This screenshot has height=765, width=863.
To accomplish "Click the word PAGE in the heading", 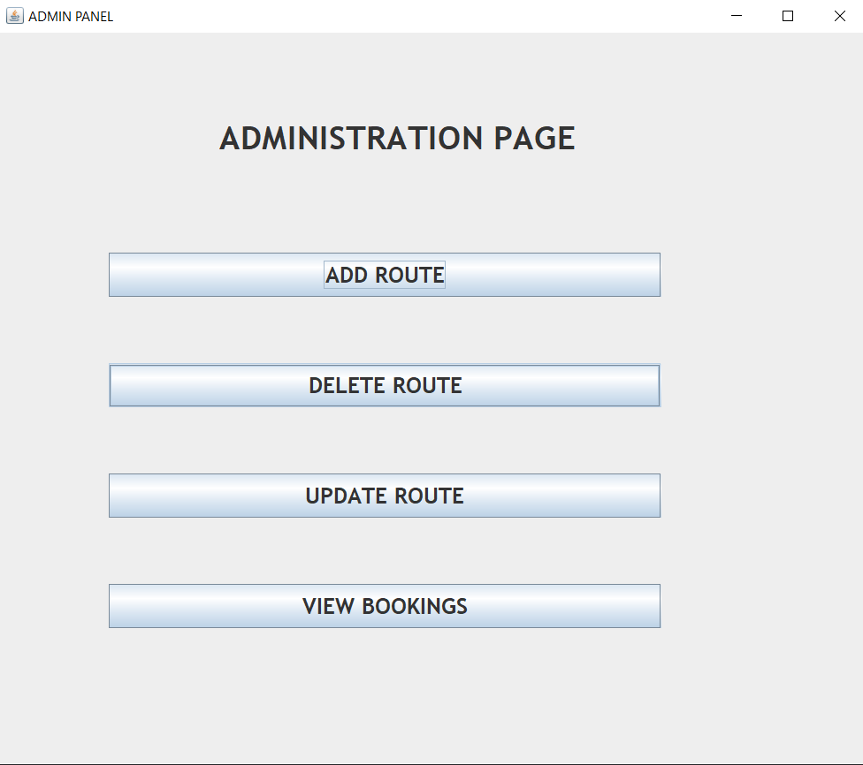I will [534, 139].
